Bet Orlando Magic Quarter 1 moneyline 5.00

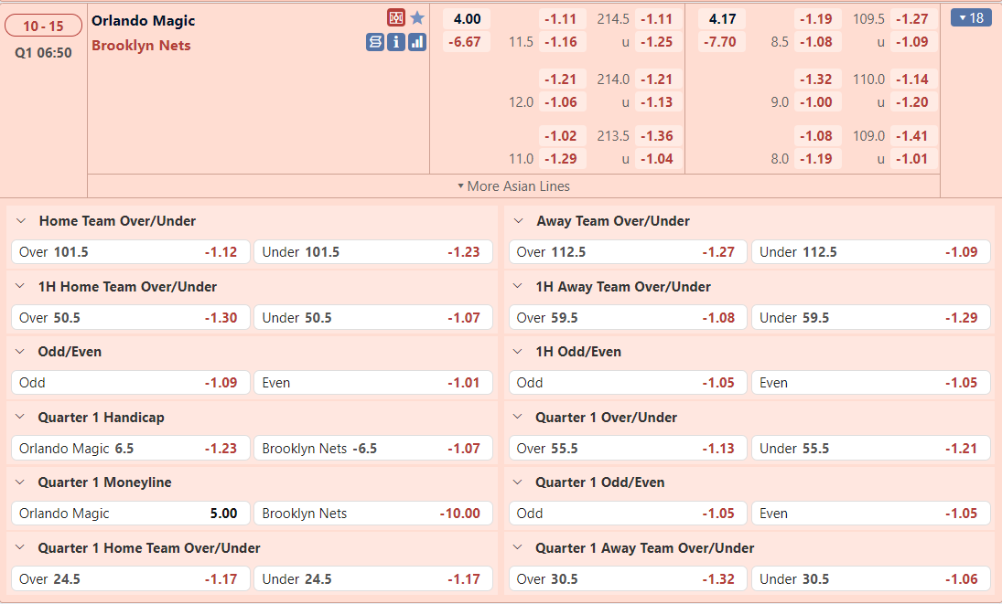[130, 514]
